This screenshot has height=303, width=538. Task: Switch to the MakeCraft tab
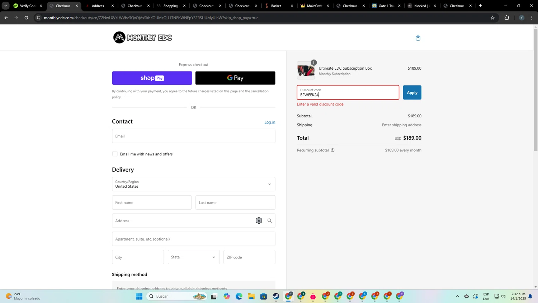pyautogui.click(x=314, y=6)
